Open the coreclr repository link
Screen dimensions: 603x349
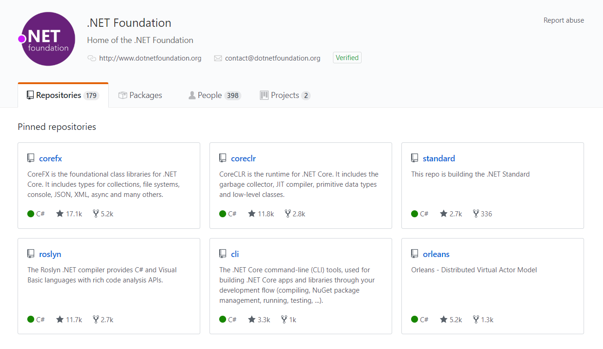243,159
